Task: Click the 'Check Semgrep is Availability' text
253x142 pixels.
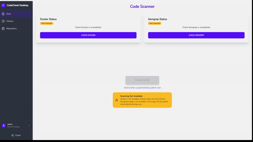Action: (x=196, y=27)
